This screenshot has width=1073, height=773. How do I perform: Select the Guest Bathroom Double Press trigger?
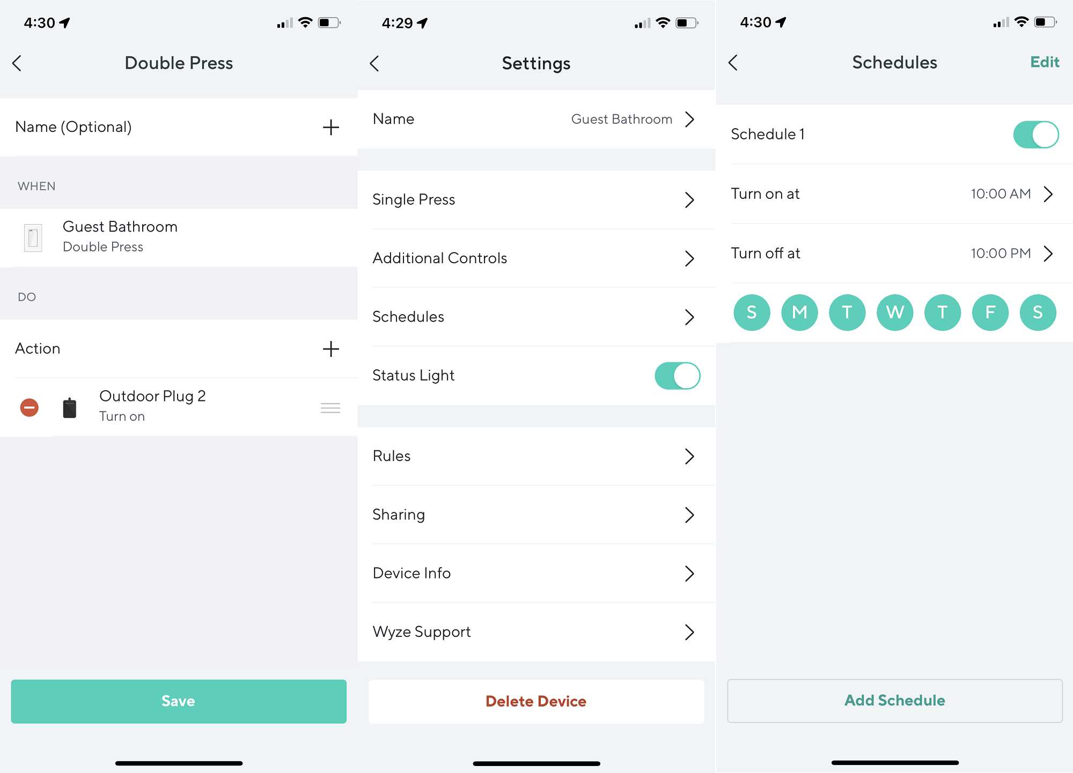[x=179, y=237]
